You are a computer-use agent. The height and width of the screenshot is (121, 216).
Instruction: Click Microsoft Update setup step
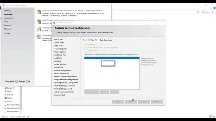pos(60,49)
